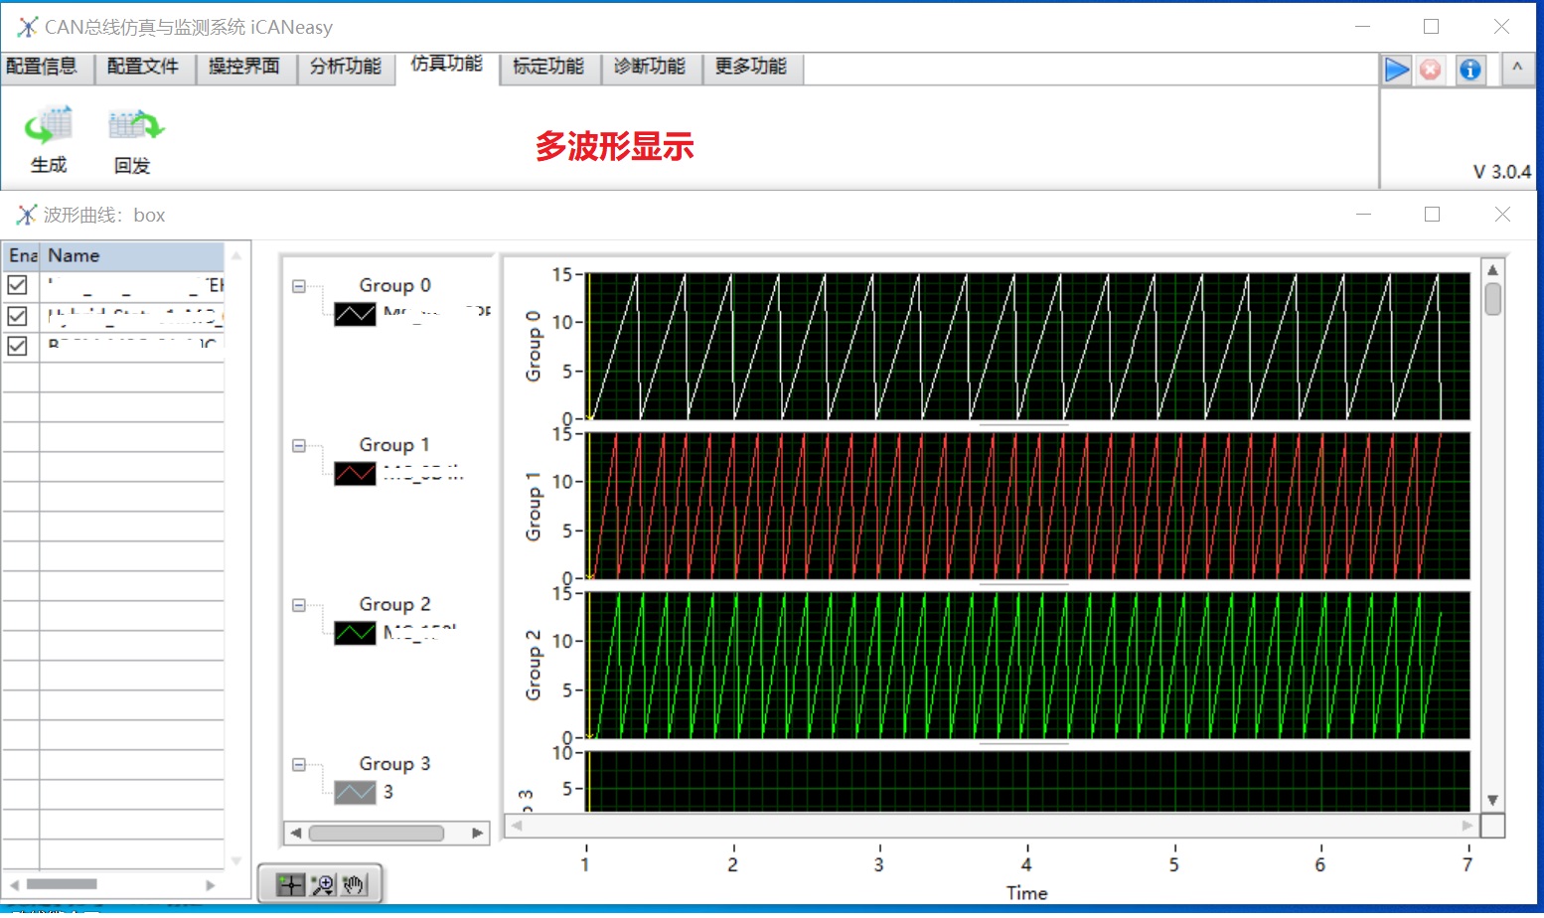Open the 诊断功能 tab
Image resolution: width=1544 pixels, height=918 pixels.
click(649, 67)
